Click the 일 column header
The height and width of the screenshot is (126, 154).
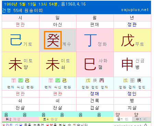(x=58, y=18)
